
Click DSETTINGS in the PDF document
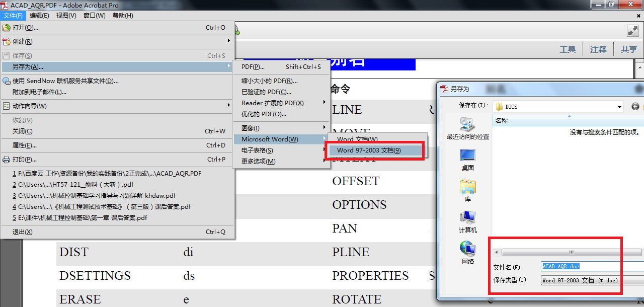(95, 276)
